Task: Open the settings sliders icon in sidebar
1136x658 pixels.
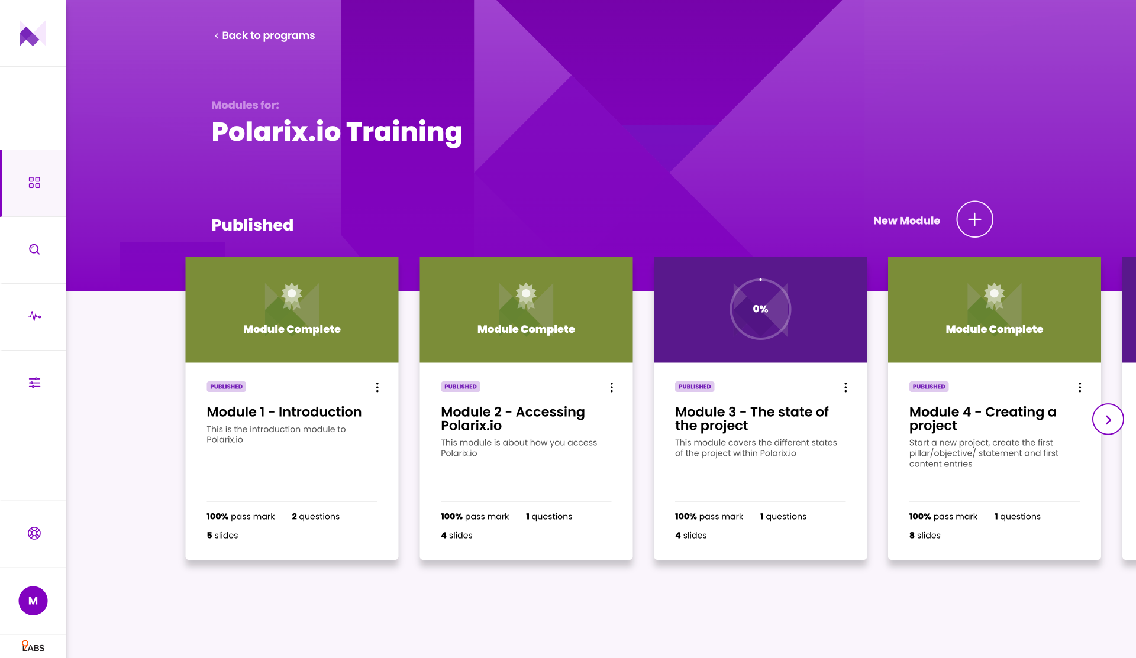Action: click(x=34, y=383)
